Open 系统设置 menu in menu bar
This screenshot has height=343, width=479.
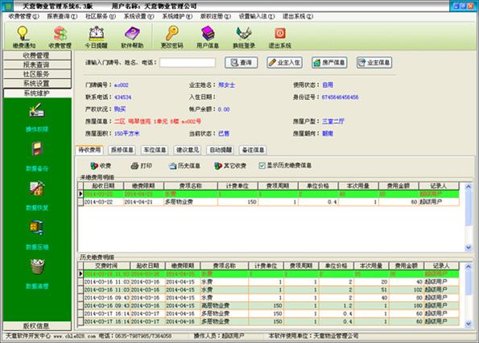coord(138,16)
